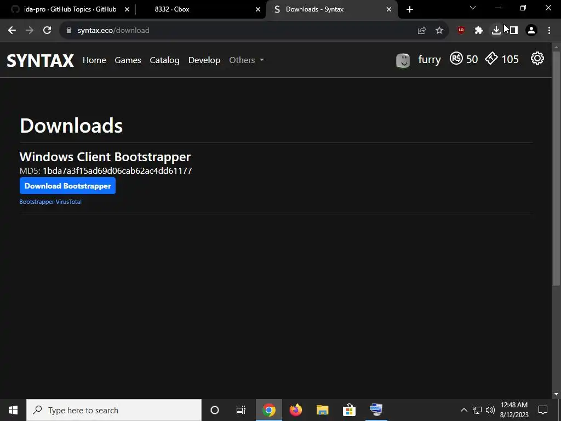Click the furry user avatar
The width and height of the screenshot is (561, 421).
click(403, 60)
